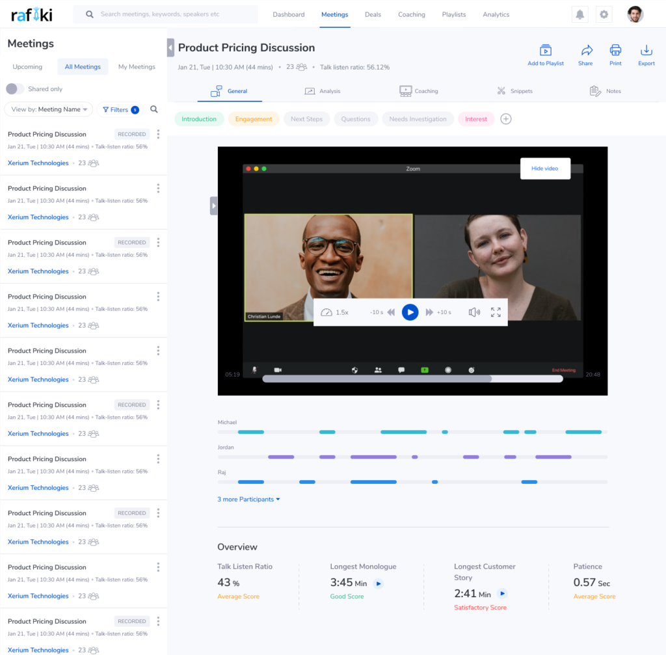Click the video progress bar

412,379
